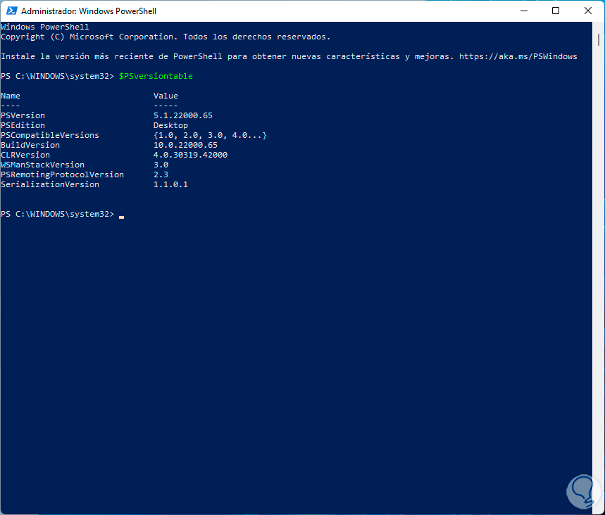605x515 pixels.
Task: Select the PSRemotingProtocolVersion row label
Action: [x=62, y=174]
